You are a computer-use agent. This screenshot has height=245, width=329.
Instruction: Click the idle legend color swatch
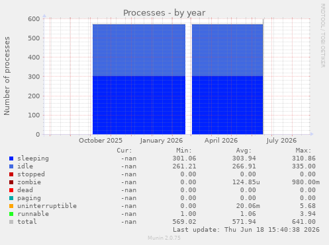click(11, 166)
